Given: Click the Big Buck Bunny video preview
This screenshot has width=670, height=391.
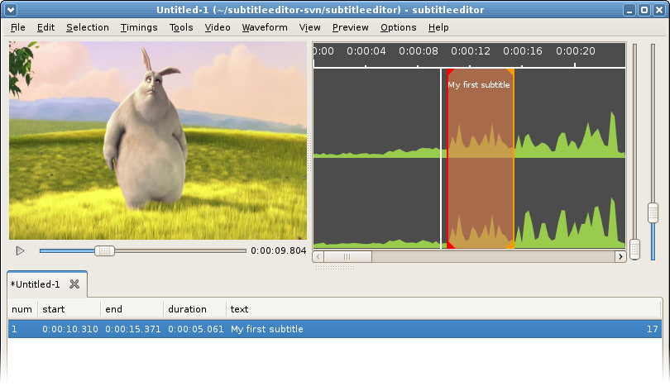Looking at the screenshot, I should pos(158,141).
